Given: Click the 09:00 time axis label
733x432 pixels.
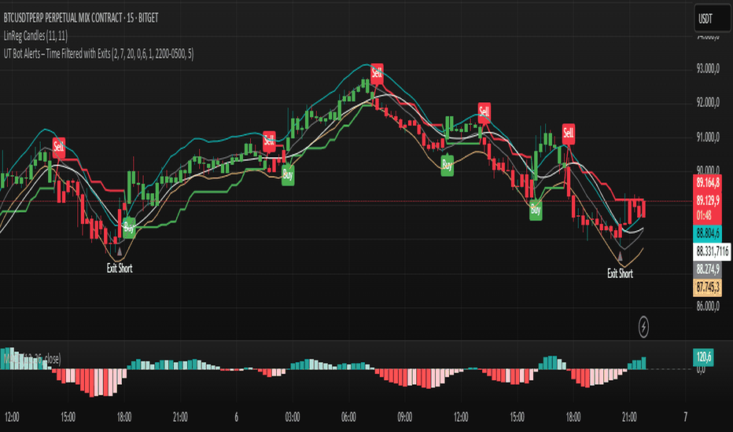Looking at the screenshot, I should tap(404, 416).
